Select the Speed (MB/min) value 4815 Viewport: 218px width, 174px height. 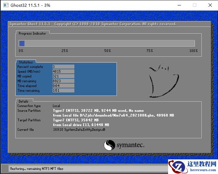[63, 72]
